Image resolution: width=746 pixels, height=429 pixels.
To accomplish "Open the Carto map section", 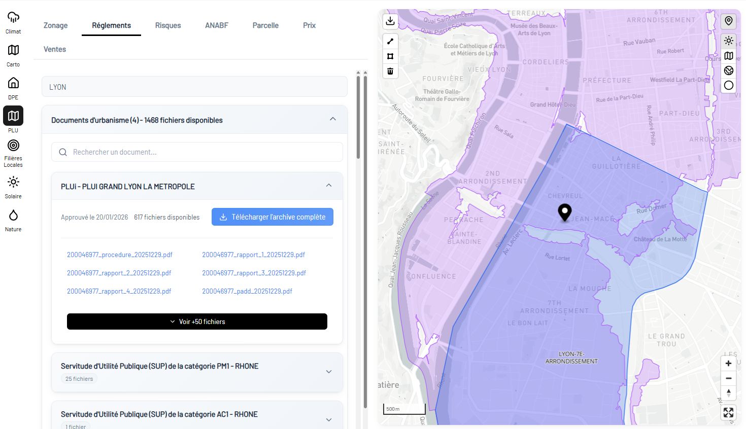I will click(13, 55).
